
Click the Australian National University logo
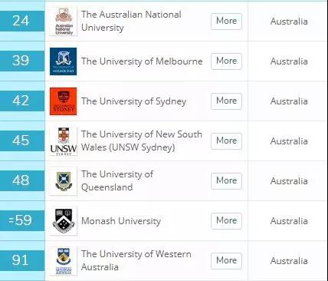pos(63,21)
